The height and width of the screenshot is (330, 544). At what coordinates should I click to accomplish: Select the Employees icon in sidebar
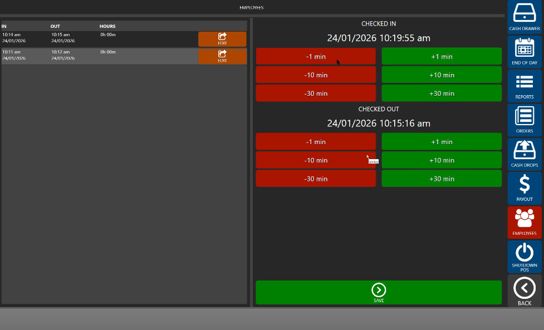coord(524,222)
